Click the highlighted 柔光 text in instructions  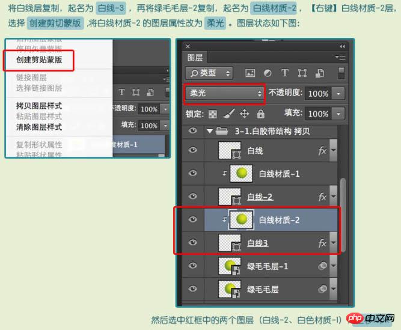coord(215,23)
